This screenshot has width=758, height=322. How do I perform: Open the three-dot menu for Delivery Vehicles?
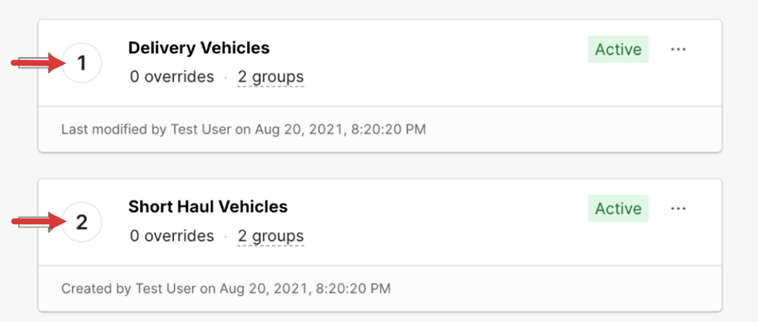click(678, 49)
